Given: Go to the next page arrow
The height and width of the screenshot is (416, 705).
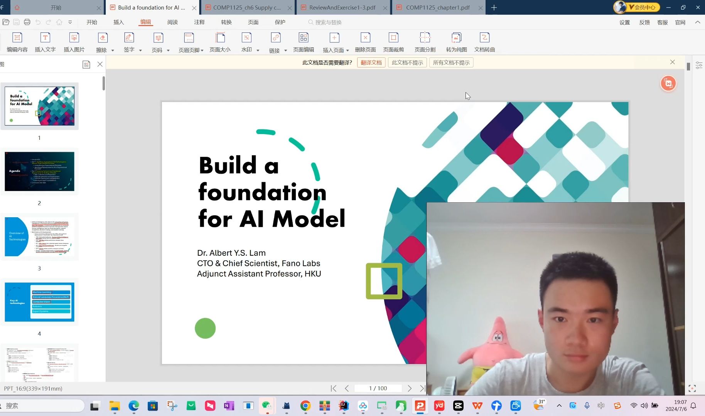Looking at the screenshot, I should [x=410, y=388].
